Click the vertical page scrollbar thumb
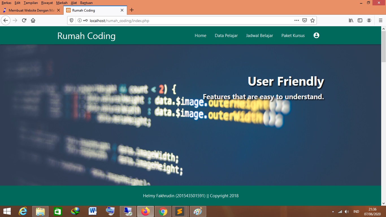The image size is (386, 217). tap(383, 47)
